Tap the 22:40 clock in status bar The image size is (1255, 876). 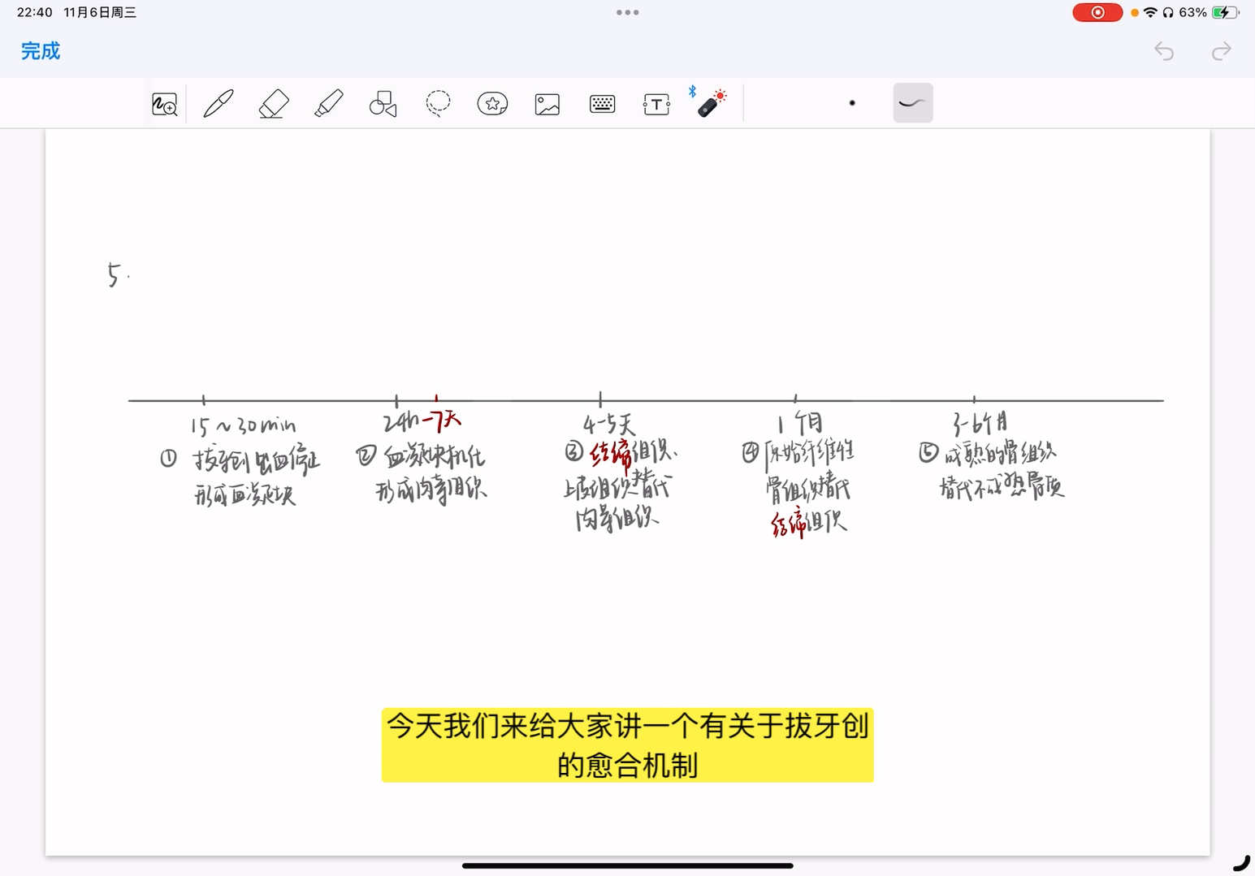[x=35, y=12]
